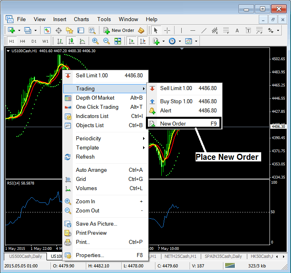The width and height of the screenshot is (291, 273).
Task: Switch to the SPAIN35Cash,Daily chart tab
Action: pos(223,256)
